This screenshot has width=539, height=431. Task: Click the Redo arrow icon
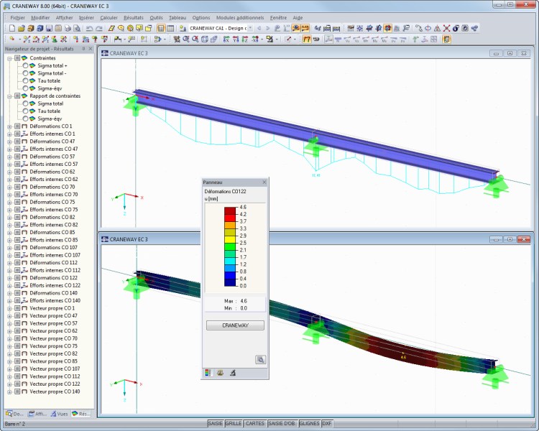coord(99,28)
